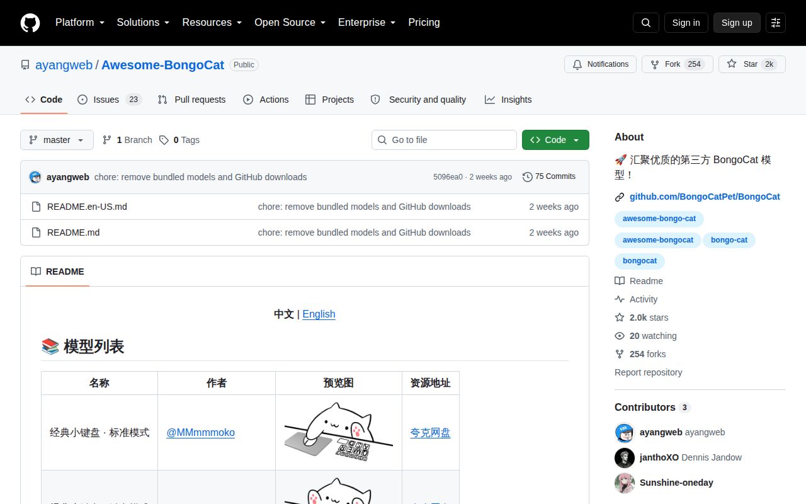Open latest commit message link
This screenshot has width=806, height=504.
(x=200, y=177)
